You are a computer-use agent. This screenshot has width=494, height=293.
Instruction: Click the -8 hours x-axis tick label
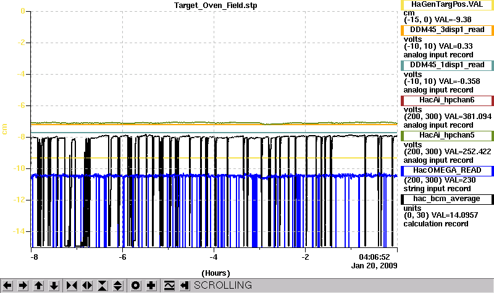coord(34,257)
